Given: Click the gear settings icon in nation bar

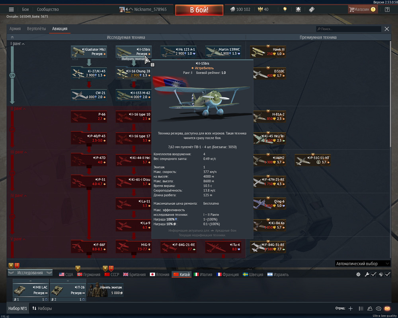Looking at the screenshot, I should coord(358,275).
